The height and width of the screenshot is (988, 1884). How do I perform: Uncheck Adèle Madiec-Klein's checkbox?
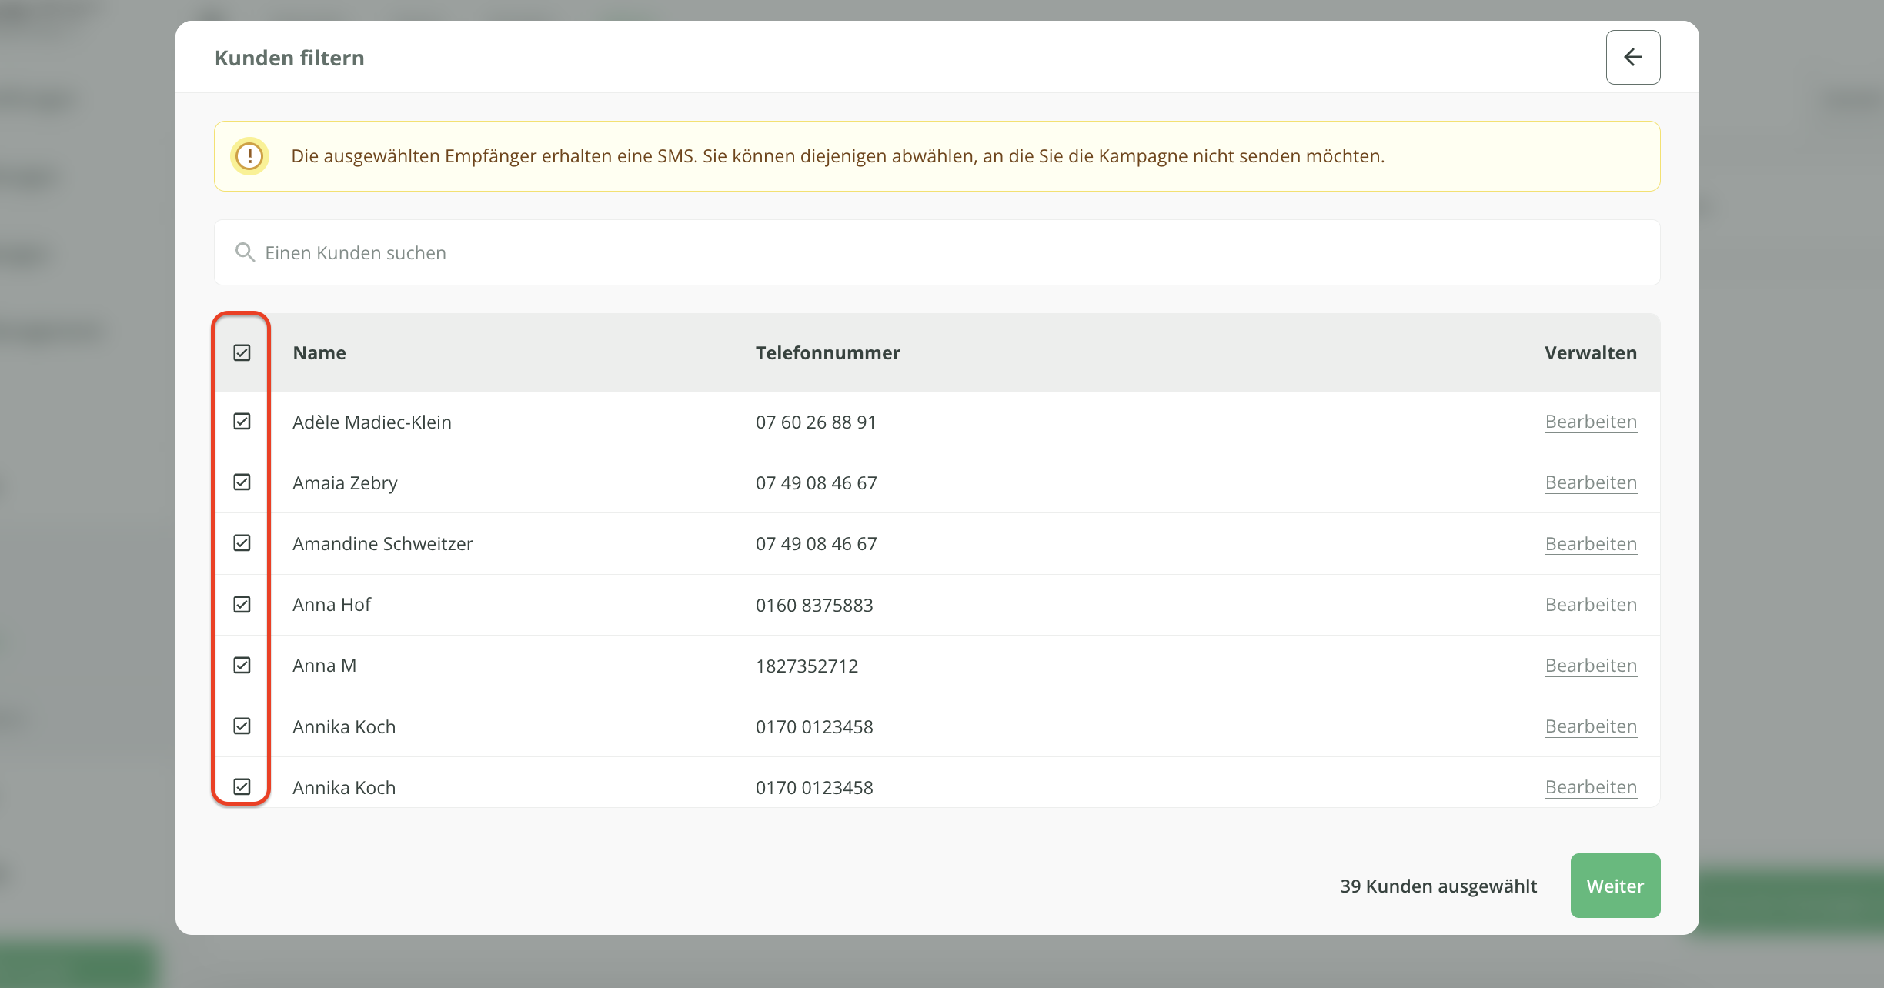(242, 422)
